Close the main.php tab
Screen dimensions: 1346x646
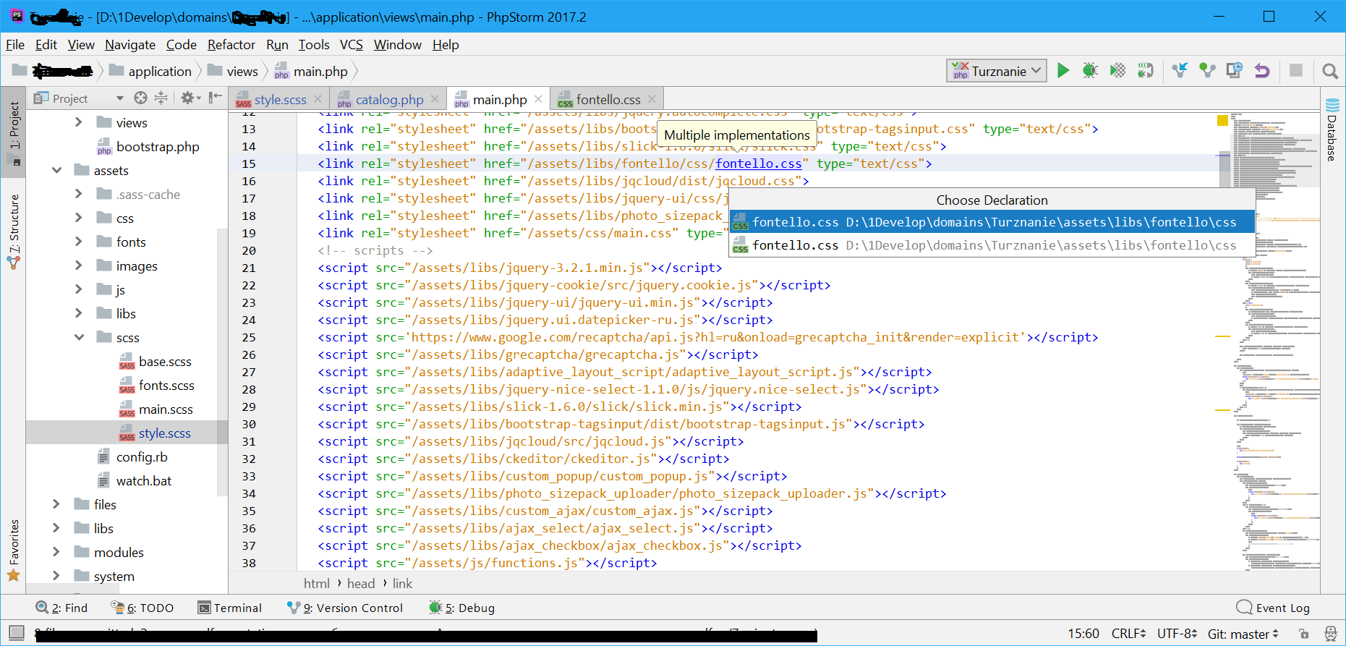[x=538, y=99]
